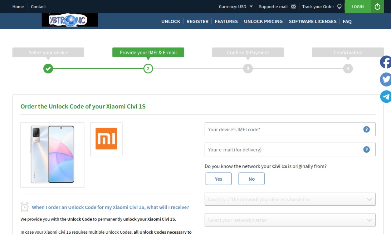This screenshot has width=391, height=234.
Task: Click the completed step one checkmark circle
Action: pyautogui.click(x=48, y=69)
